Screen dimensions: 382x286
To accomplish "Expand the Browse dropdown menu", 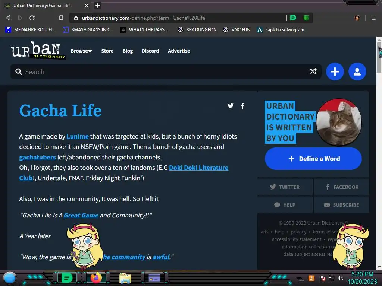I will 81,51.
